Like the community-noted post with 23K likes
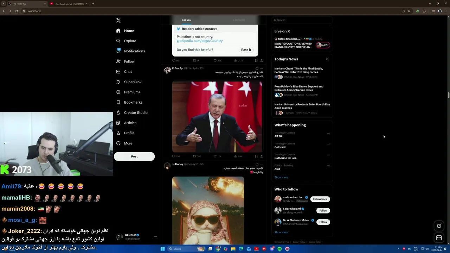This screenshot has width=450, height=253. coord(217,60)
